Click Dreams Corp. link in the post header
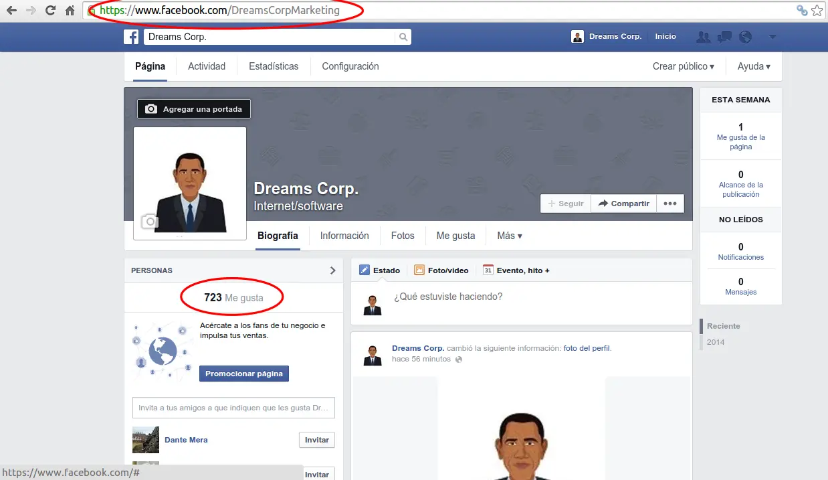Image resolution: width=828 pixels, height=480 pixels. [418, 348]
